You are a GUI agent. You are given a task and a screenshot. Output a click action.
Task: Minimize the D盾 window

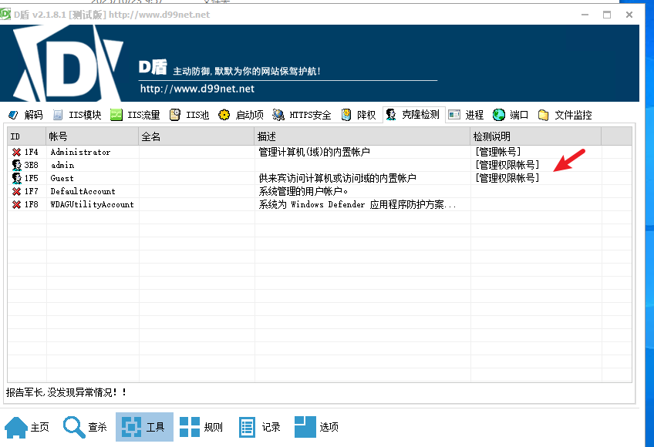pyautogui.click(x=585, y=15)
